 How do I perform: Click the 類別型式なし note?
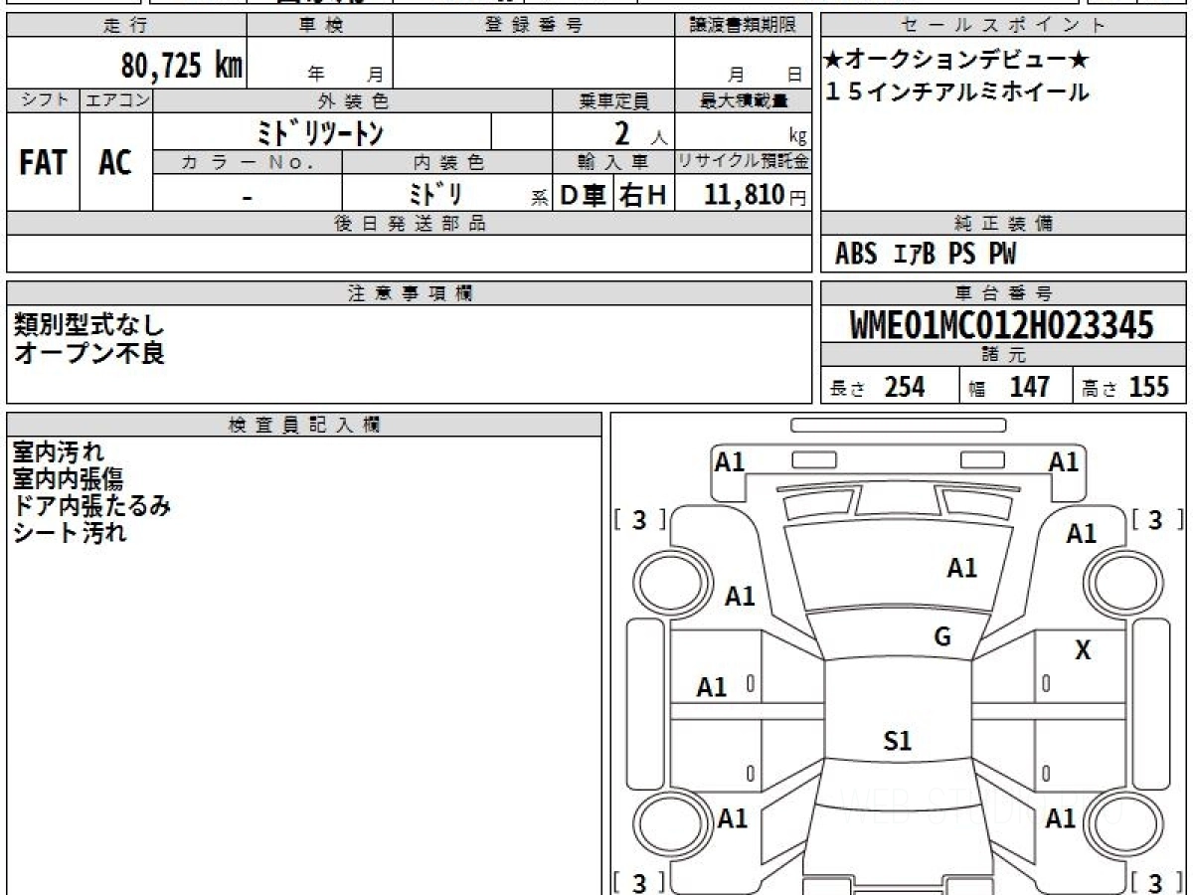(x=89, y=324)
